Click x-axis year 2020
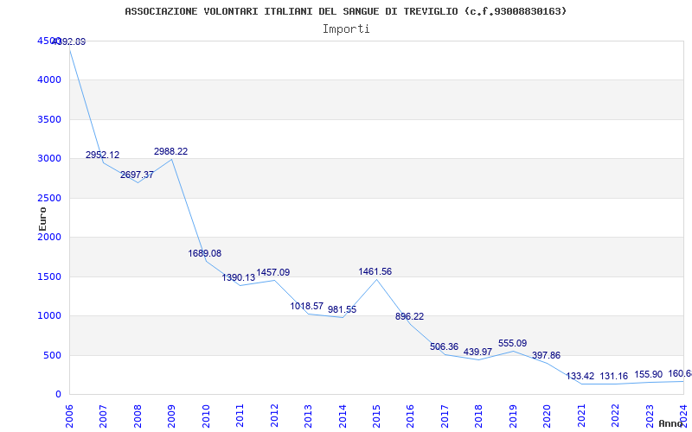 548,416
